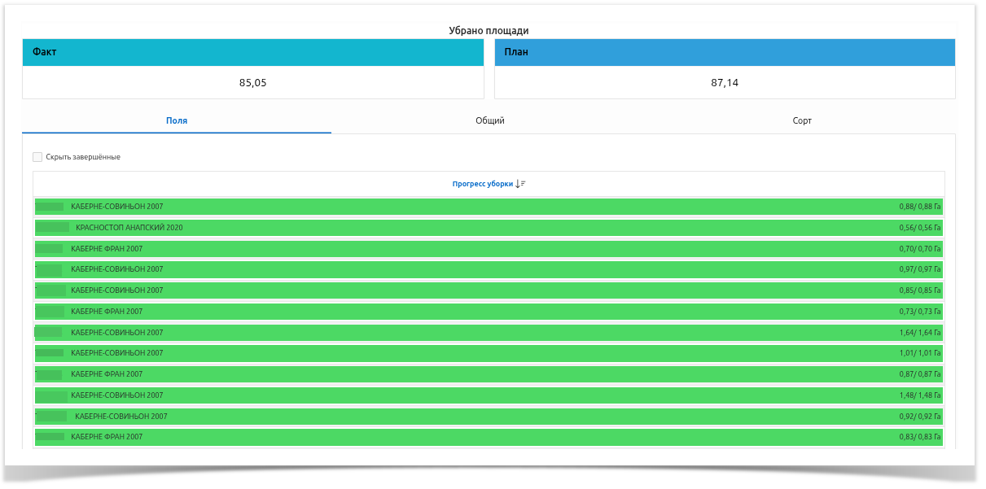Click the План card header
The width and height of the screenshot is (986, 489).
(725, 52)
